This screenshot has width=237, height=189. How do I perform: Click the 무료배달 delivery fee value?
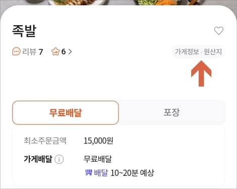[x=98, y=159]
